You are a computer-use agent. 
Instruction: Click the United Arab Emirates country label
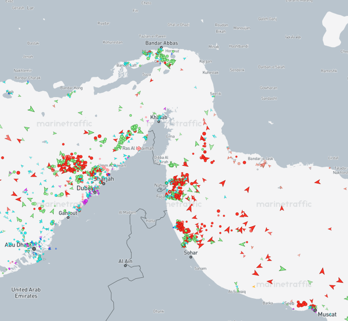click(26, 293)
